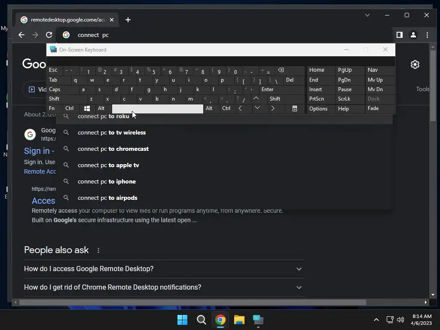Click the context menu key on keyboard
The height and width of the screenshot is (330, 440).
pyautogui.click(x=295, y=108)
